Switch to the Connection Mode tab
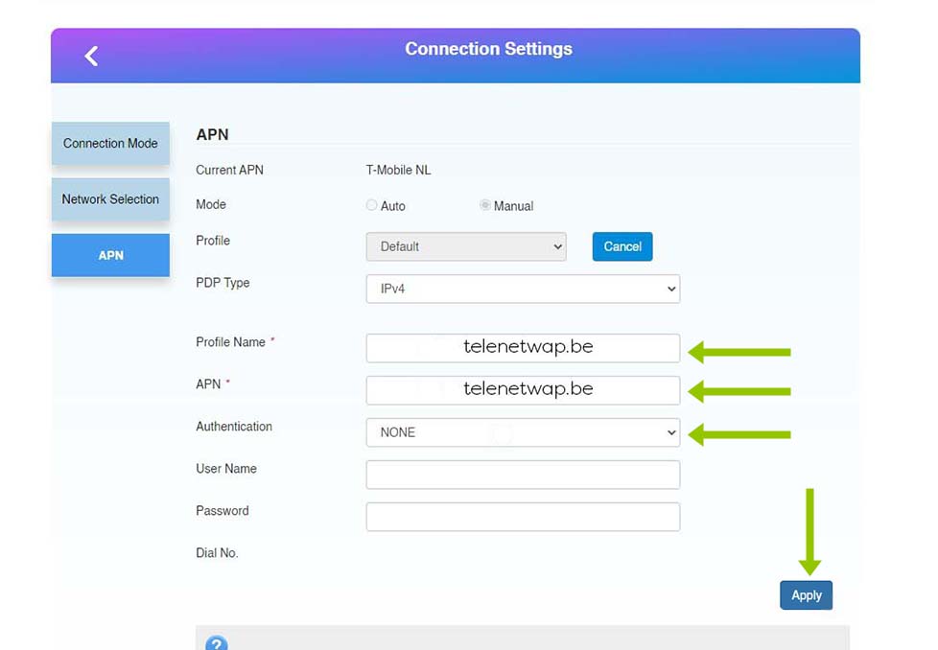 coord(110,144)
